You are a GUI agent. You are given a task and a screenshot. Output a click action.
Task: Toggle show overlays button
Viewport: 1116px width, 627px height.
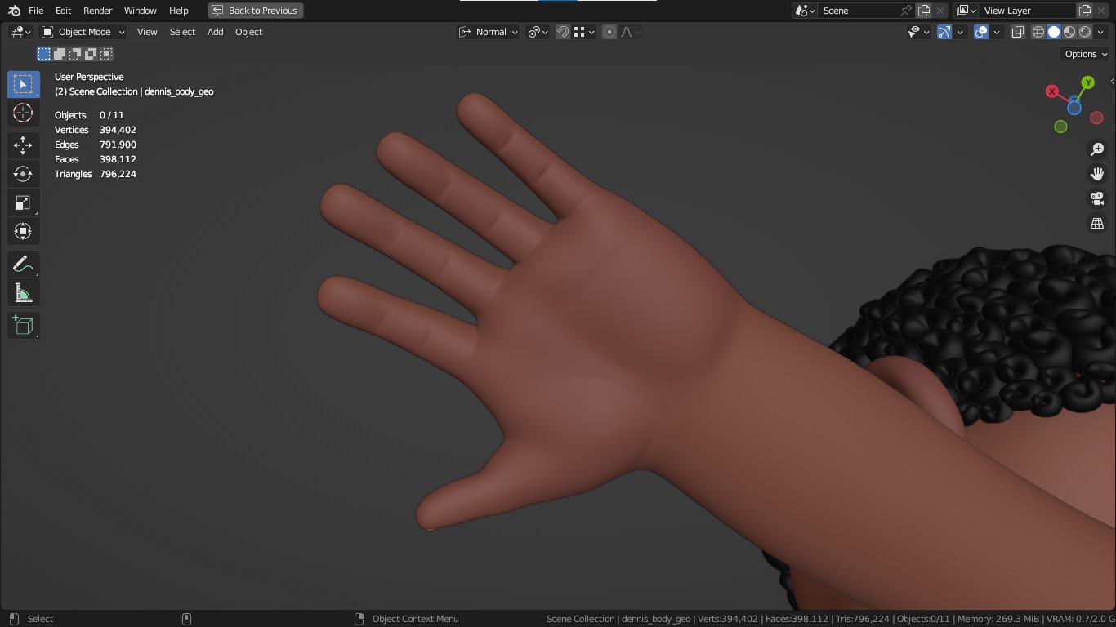point(981,32)
